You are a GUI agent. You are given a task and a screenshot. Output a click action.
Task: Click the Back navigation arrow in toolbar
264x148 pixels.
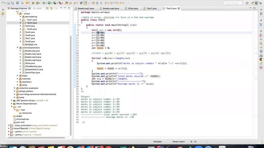pyautogui.click(x=117, y=3)
